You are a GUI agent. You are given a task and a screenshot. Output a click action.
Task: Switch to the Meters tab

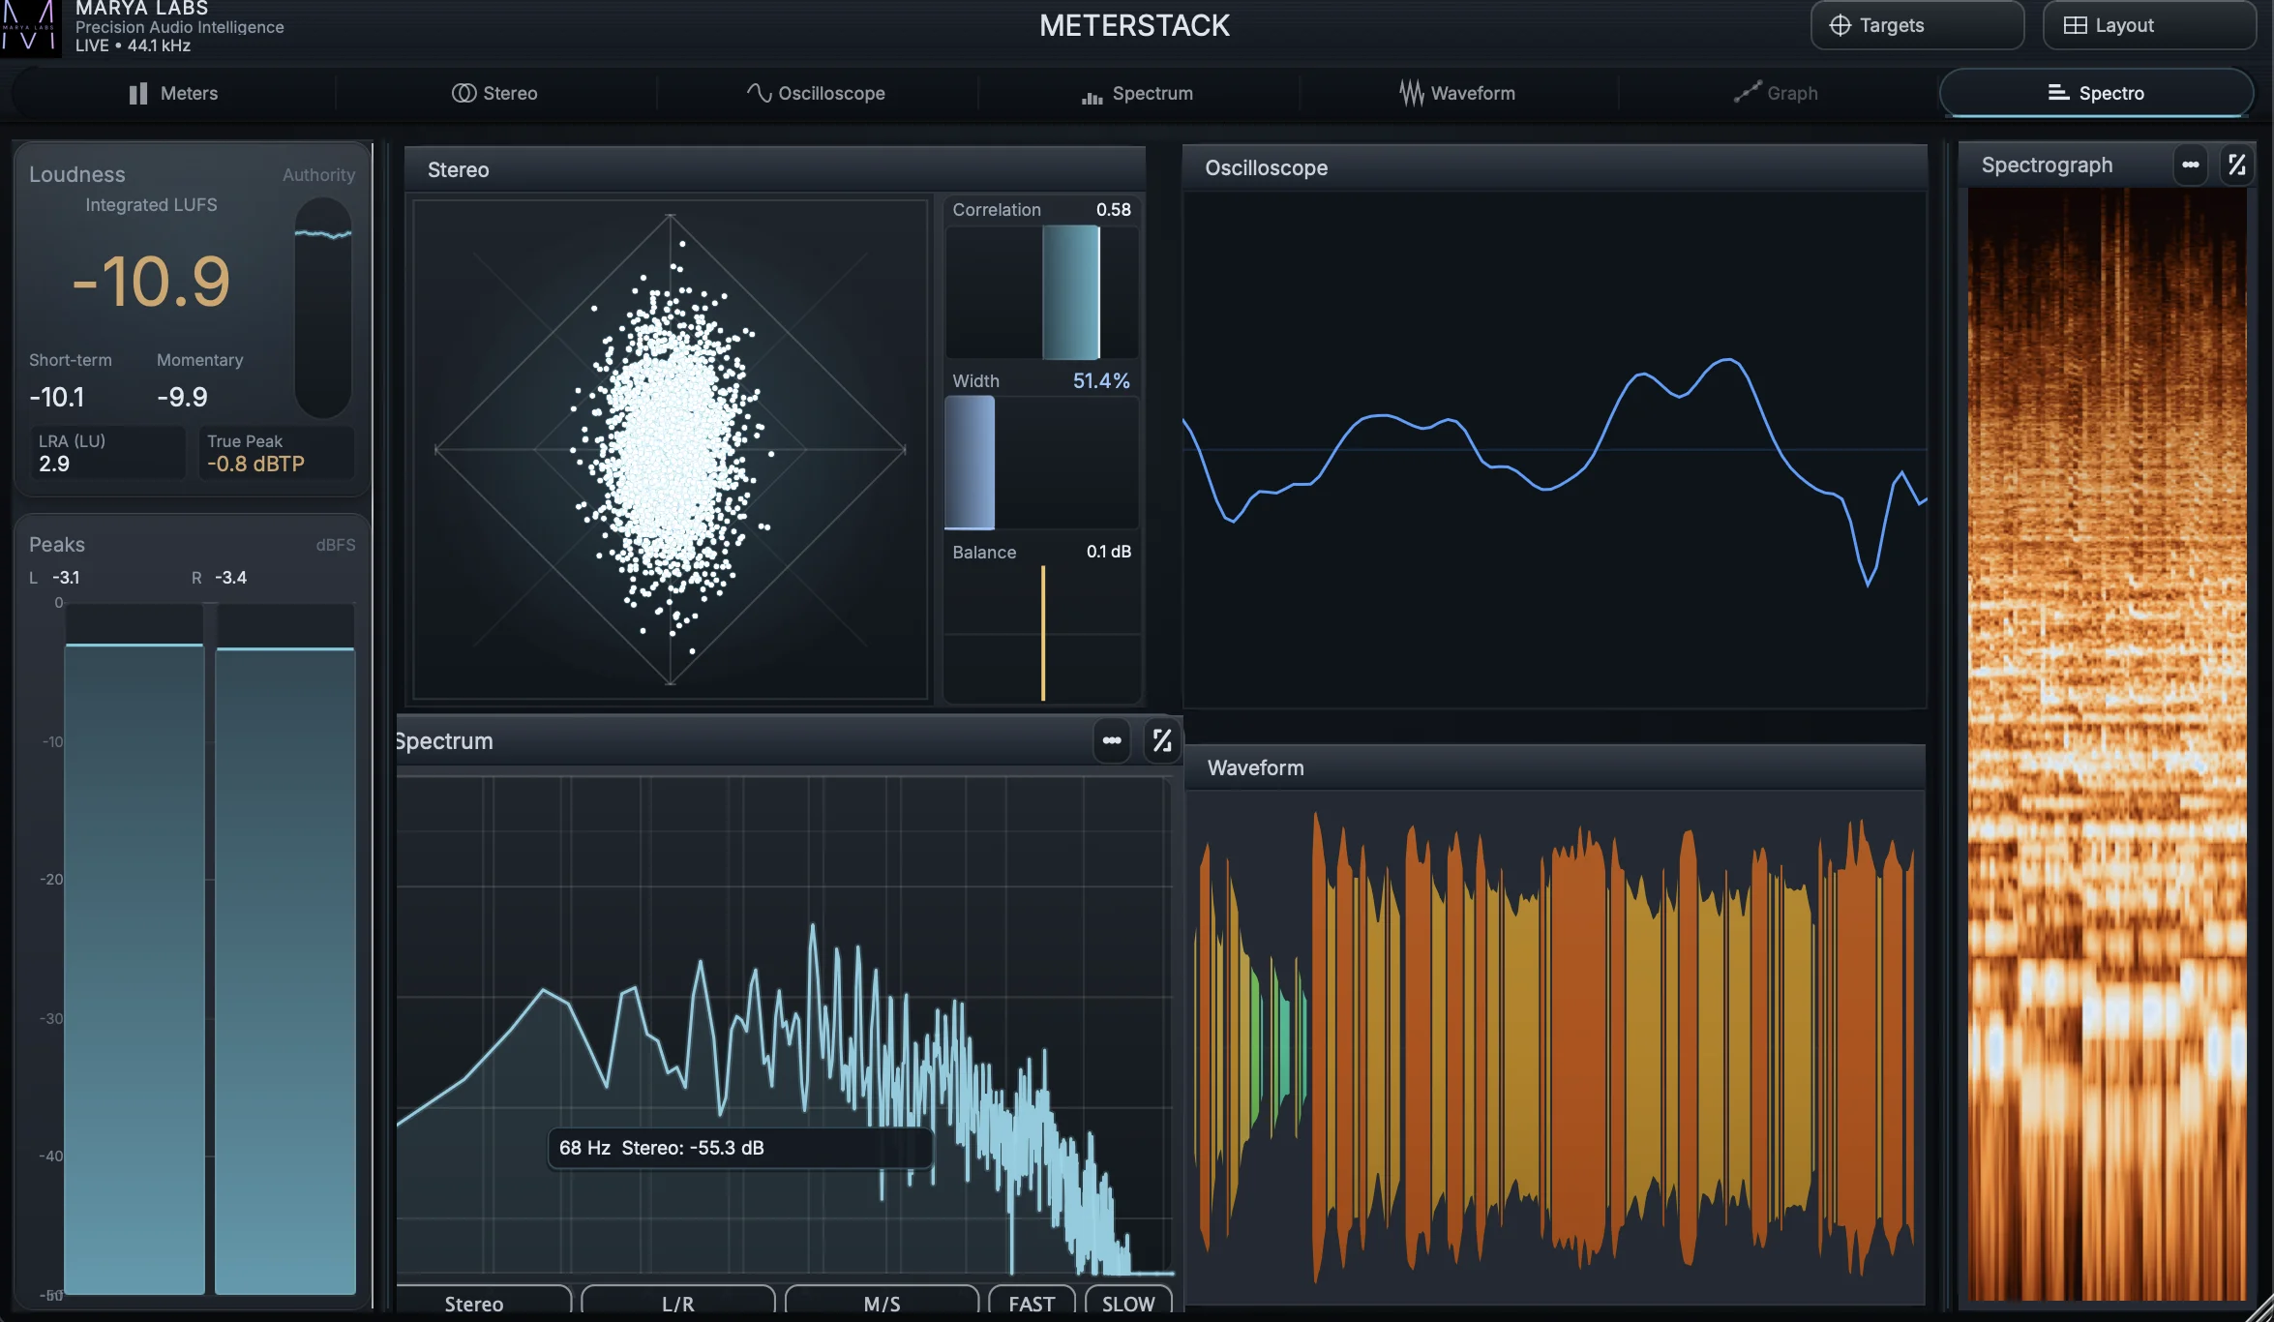(174, 92)
